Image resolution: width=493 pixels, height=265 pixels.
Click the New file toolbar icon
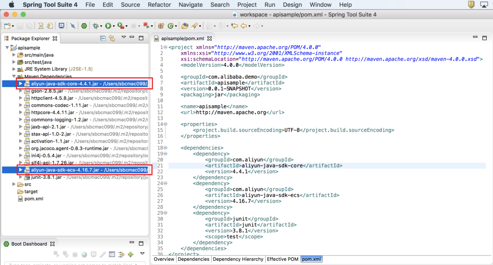[7, 26]
